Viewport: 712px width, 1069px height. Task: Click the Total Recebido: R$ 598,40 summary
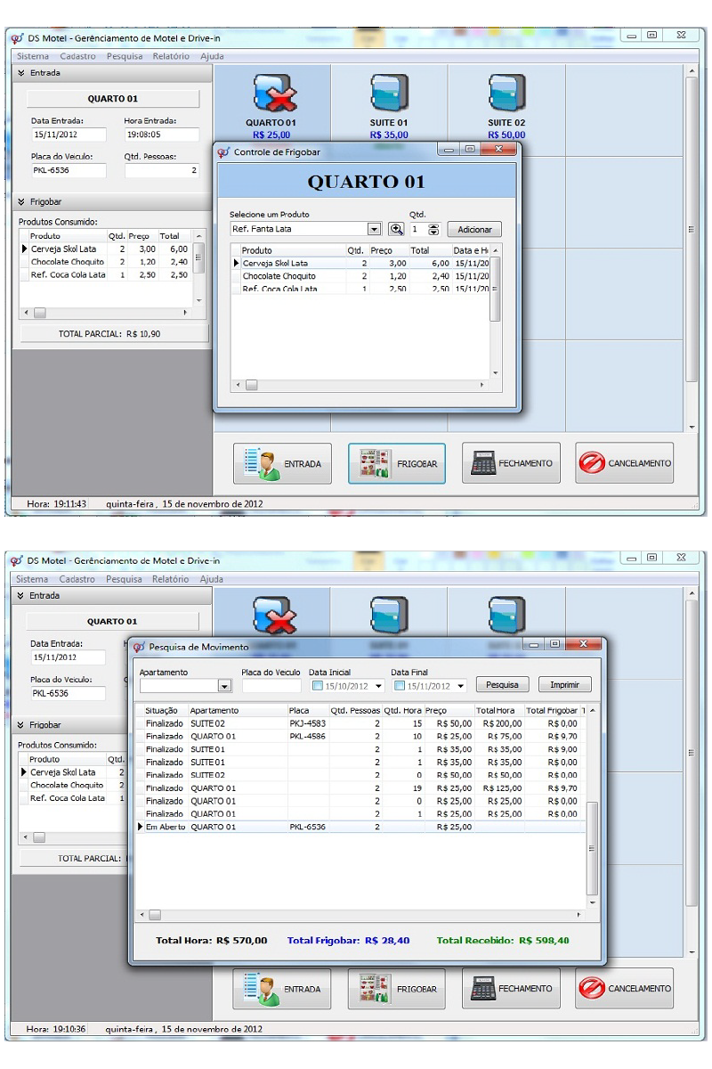(503, 941)
